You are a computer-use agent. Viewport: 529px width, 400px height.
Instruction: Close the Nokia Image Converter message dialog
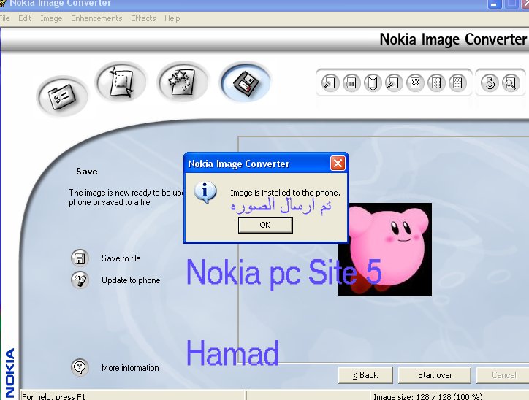point(338,164)
